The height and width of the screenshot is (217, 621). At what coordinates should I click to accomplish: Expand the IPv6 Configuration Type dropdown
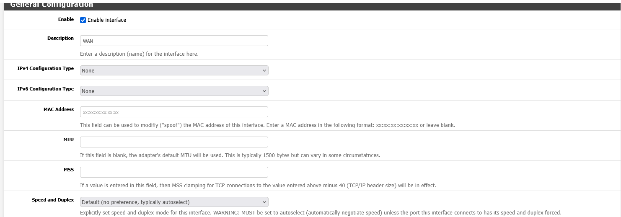174,91
